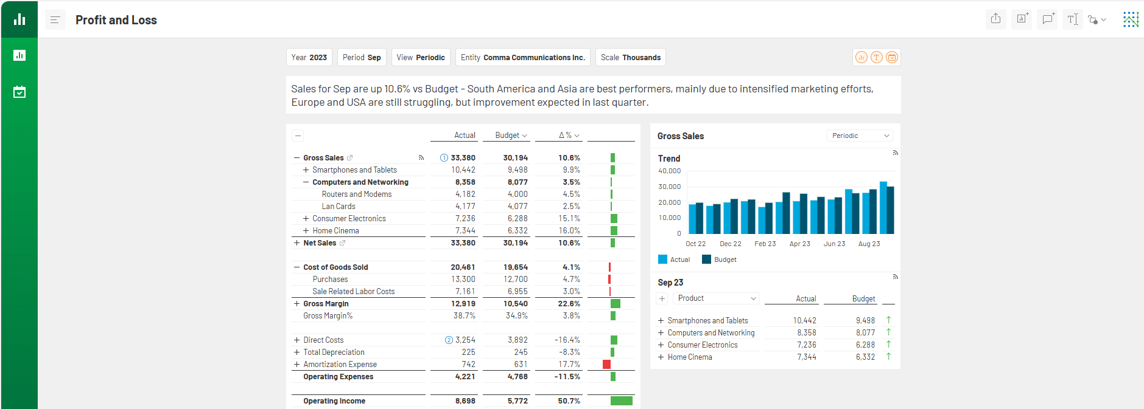The image size is (1144, 409).
Task: Open the Periodic dropdown in Gross Sales panel
Action: (x=860, y=136)
